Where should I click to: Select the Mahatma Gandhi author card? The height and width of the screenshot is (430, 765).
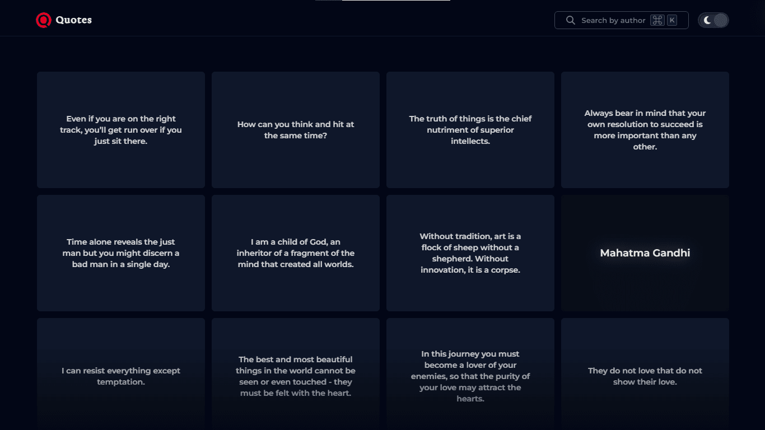645,253
